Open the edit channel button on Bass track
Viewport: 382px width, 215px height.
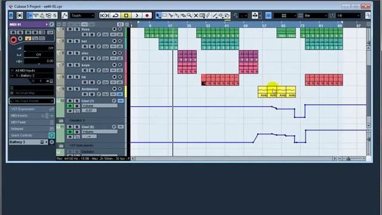click(98, 35)
